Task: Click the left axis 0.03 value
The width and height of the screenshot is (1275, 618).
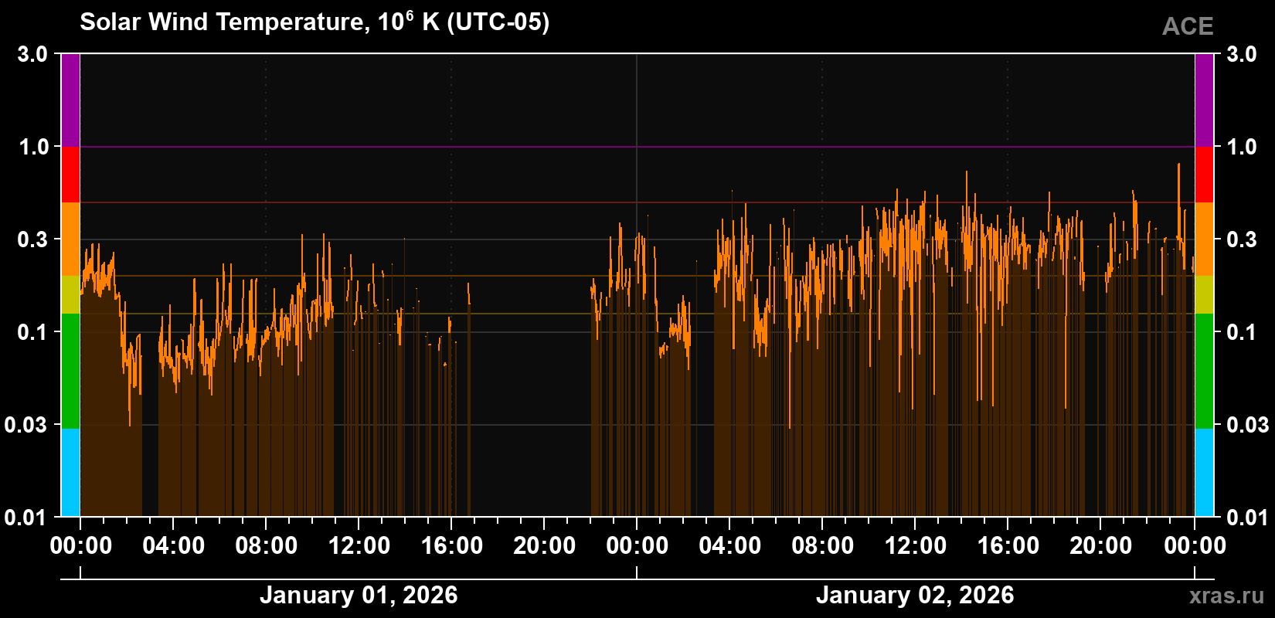Action: 26,425
